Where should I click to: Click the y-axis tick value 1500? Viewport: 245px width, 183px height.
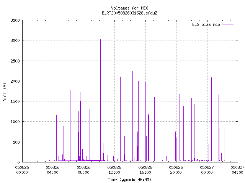click(x=15, y=101)
